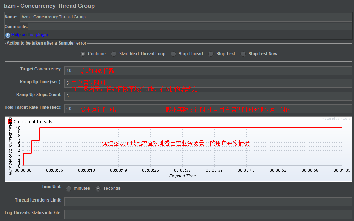Click the Target Concurrency field
The image size is (354, 221).
[x=208, y=70]
